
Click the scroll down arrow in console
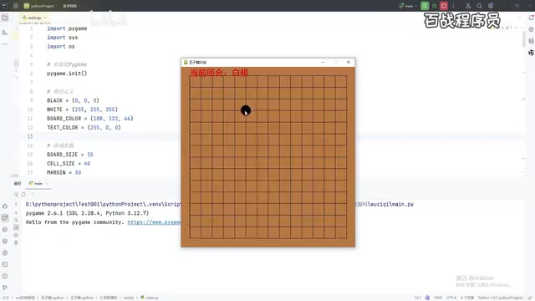[16, 212]
